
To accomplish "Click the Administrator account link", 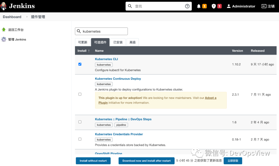I will [x=244, y=6].
